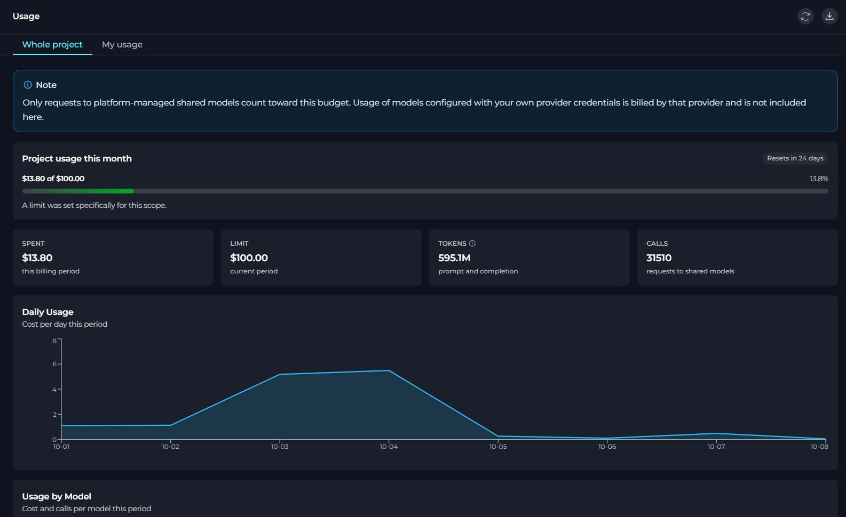Image resolution: width=846 pixels, height=517 pixels.
Task: Click the Usage page title
Action: click(26, 17)
